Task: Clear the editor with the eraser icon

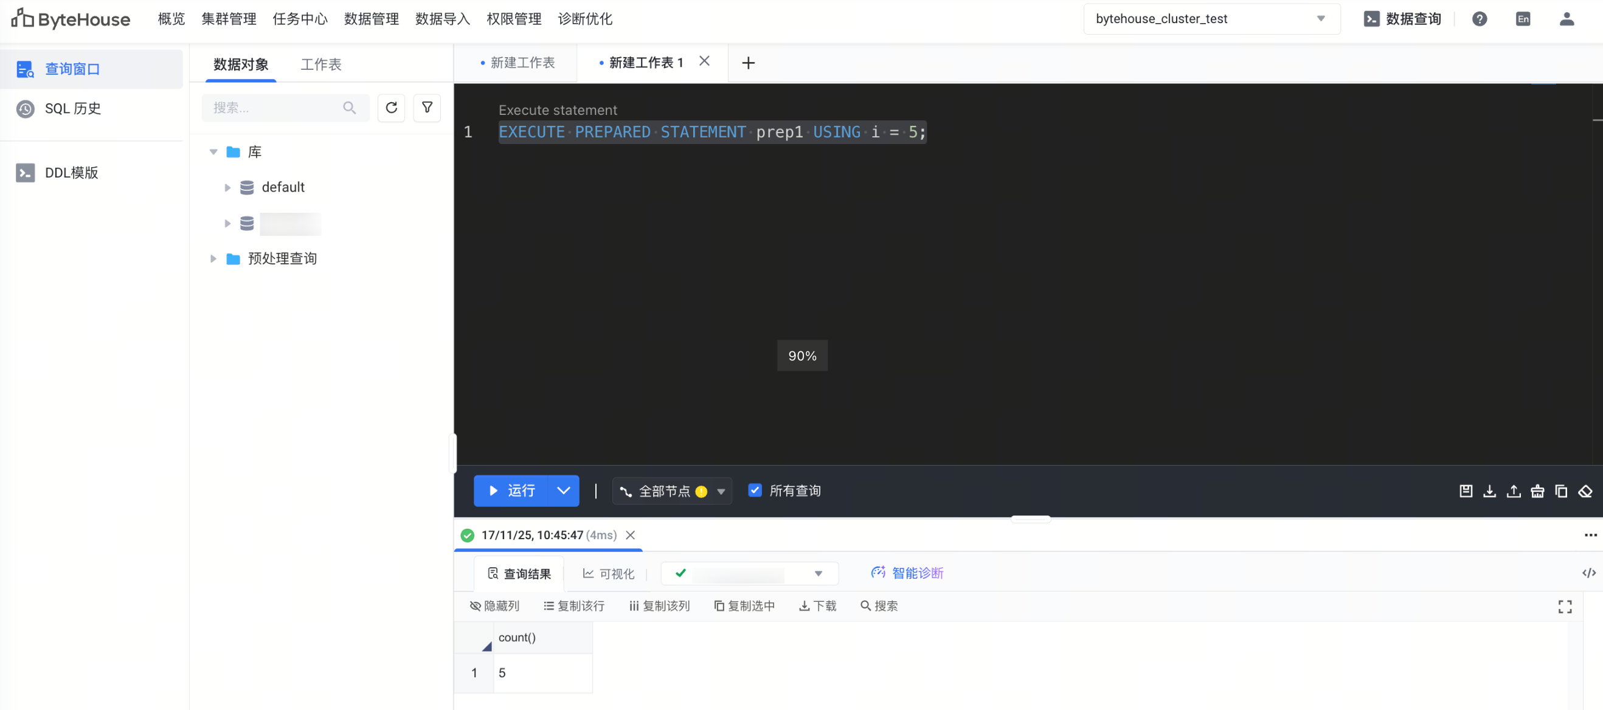Action: tap(1585, 491)
